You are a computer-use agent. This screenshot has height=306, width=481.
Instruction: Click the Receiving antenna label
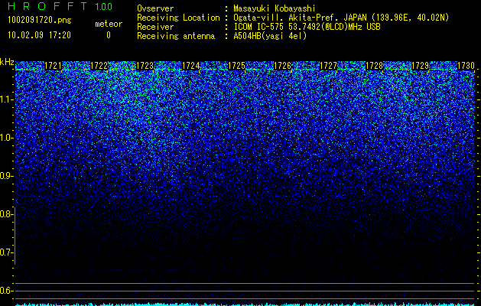[176, 36]
